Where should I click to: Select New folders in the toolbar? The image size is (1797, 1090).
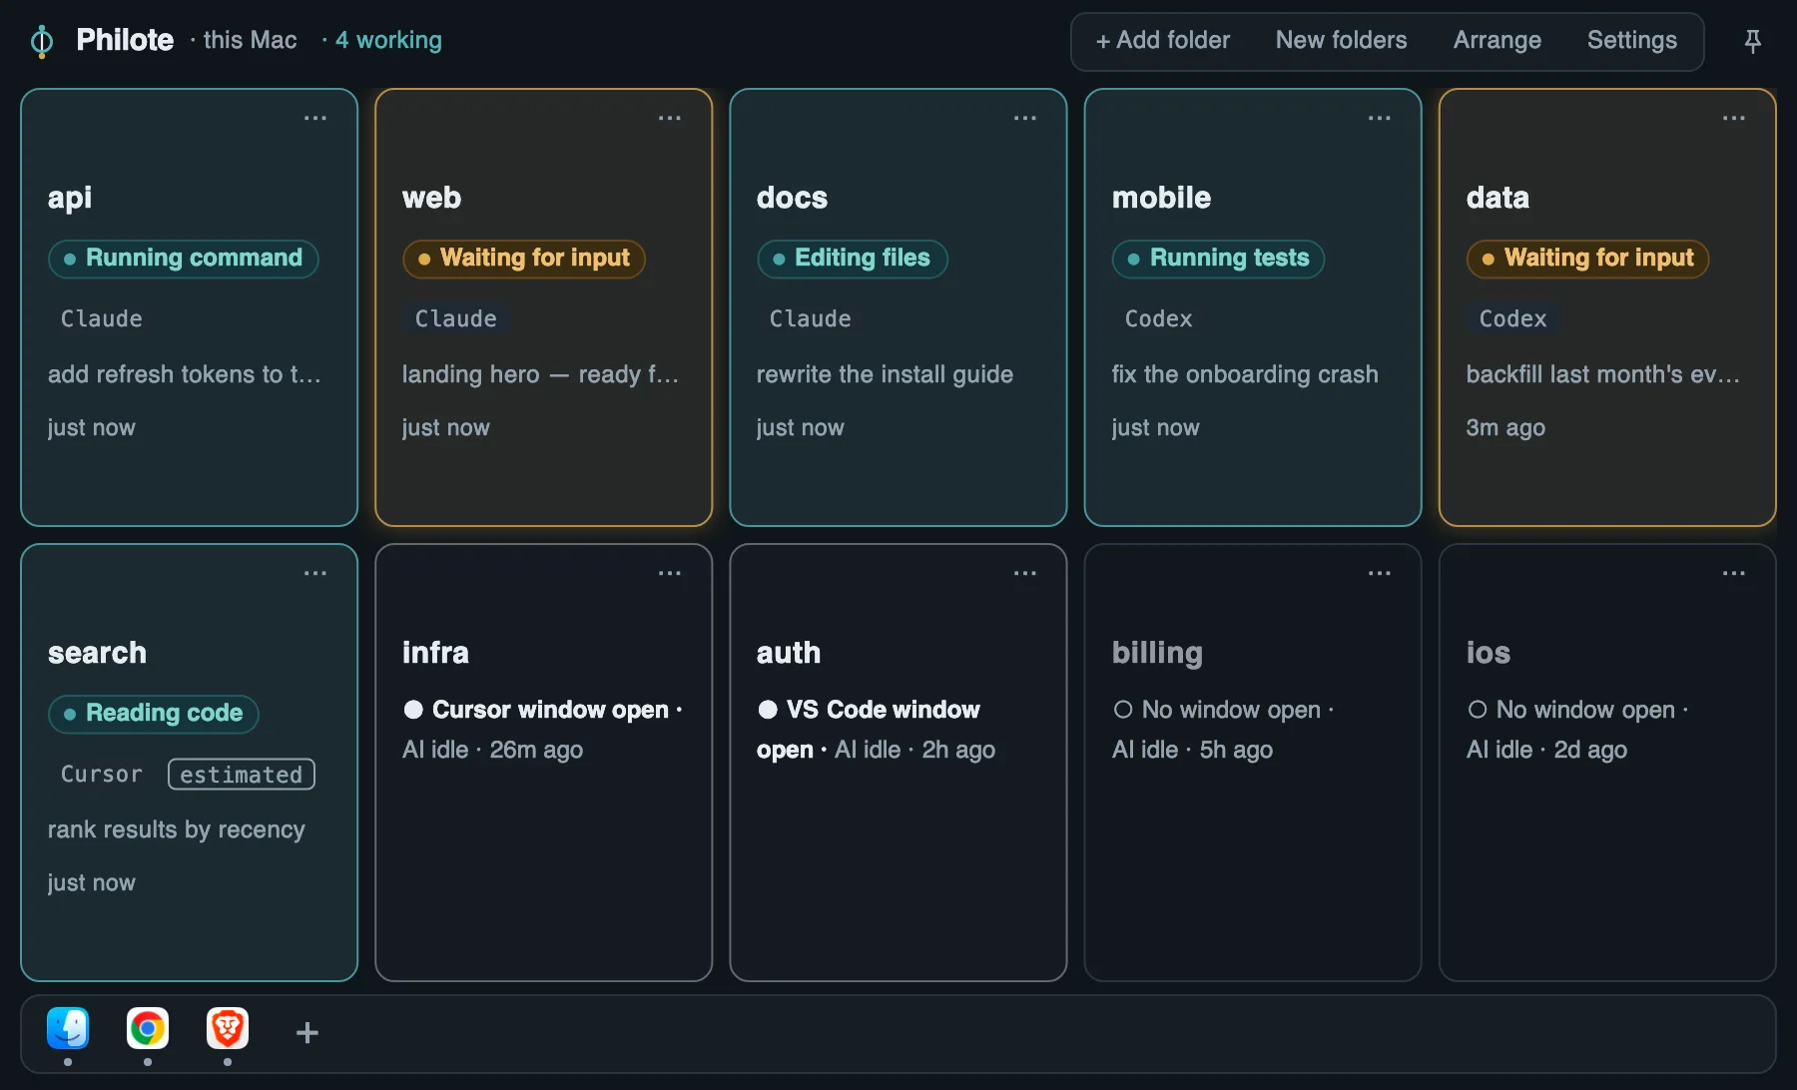click(x=1341, y=41)
